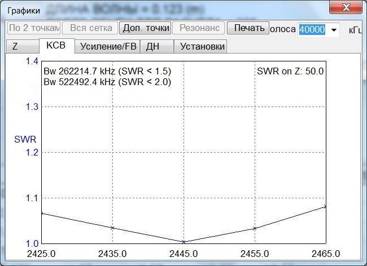
Task: Click the frequency axis label 2455.0
Action: pos(255,254)
